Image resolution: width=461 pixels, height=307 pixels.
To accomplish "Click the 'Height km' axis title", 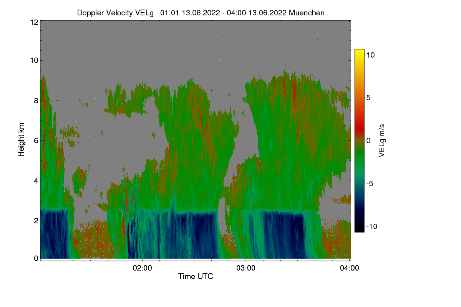I will 22,140.
